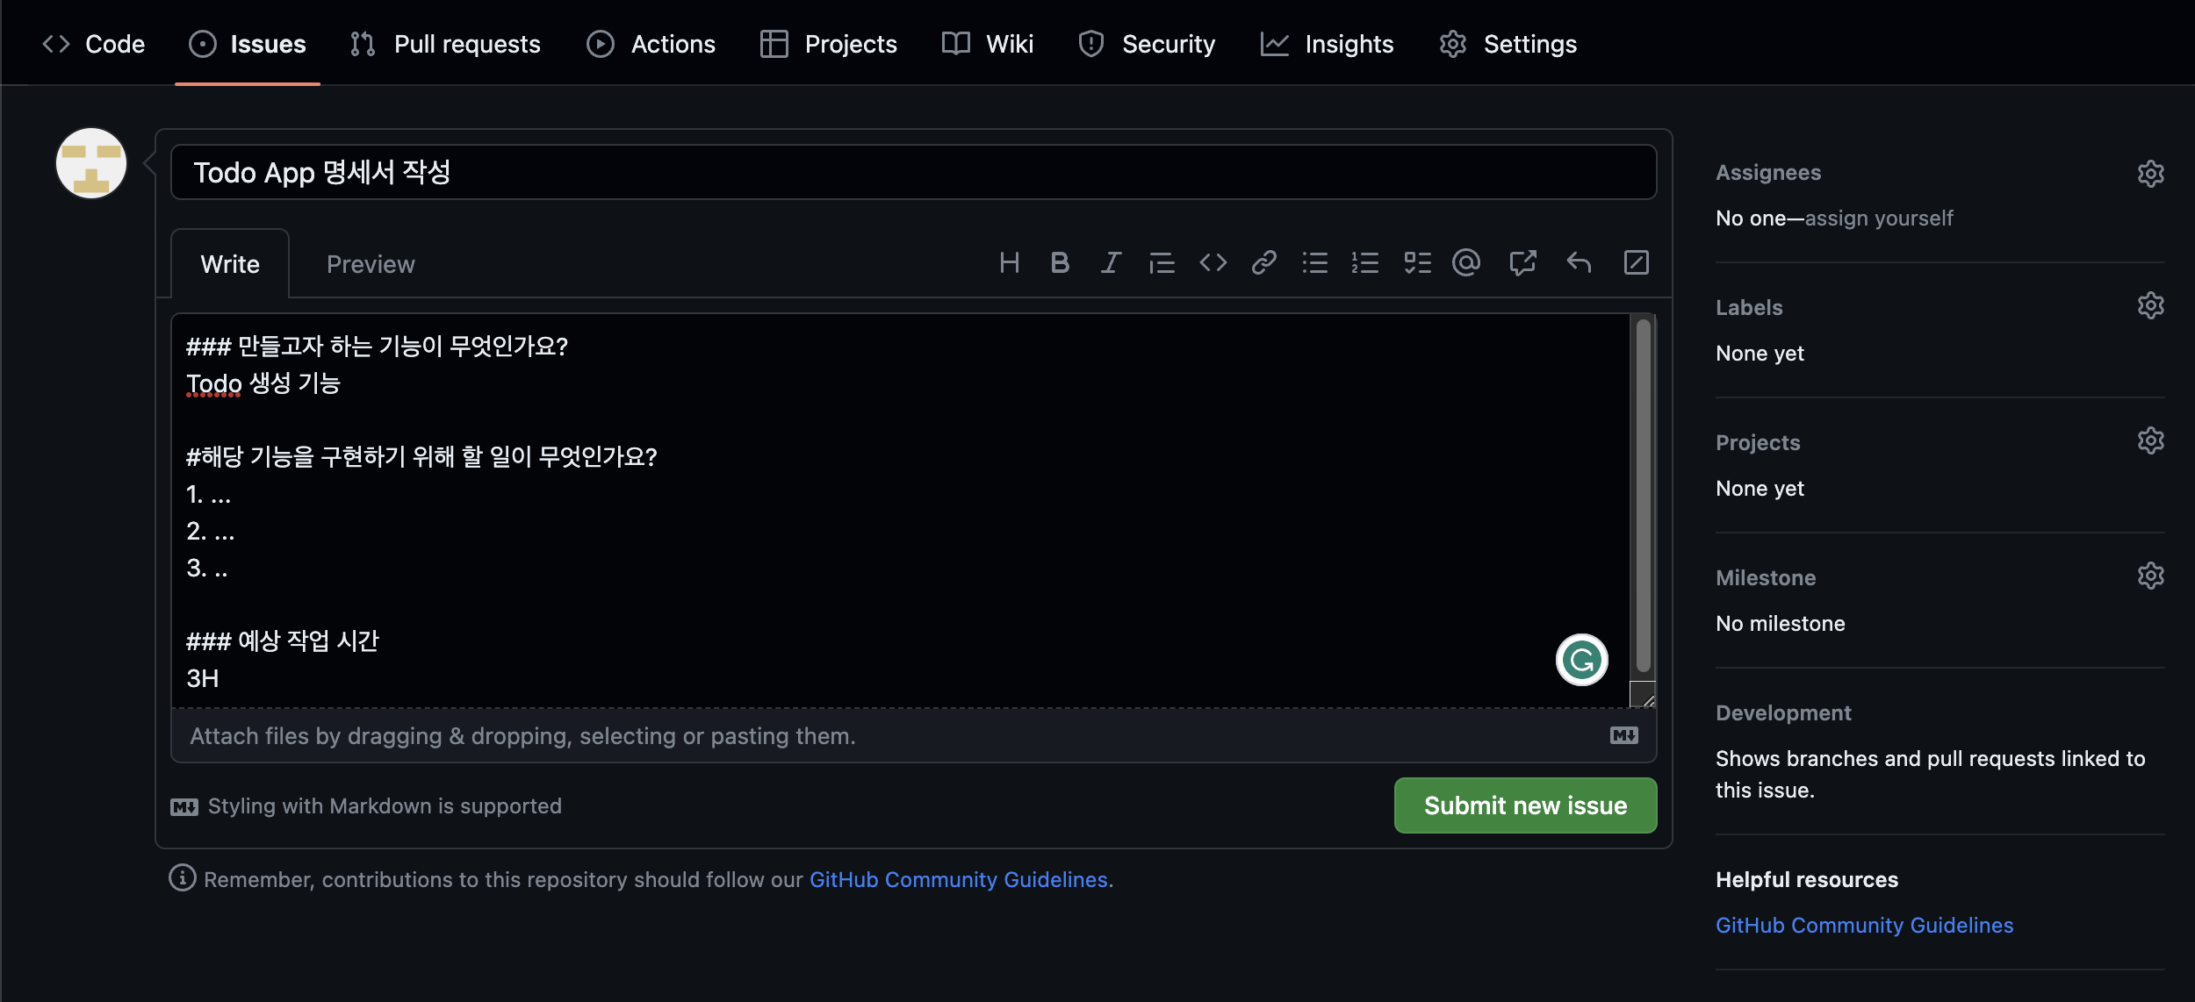This screenshot has width=2195, height=1002.
Task: Mention a user with @ icon
Action: 1466,262
